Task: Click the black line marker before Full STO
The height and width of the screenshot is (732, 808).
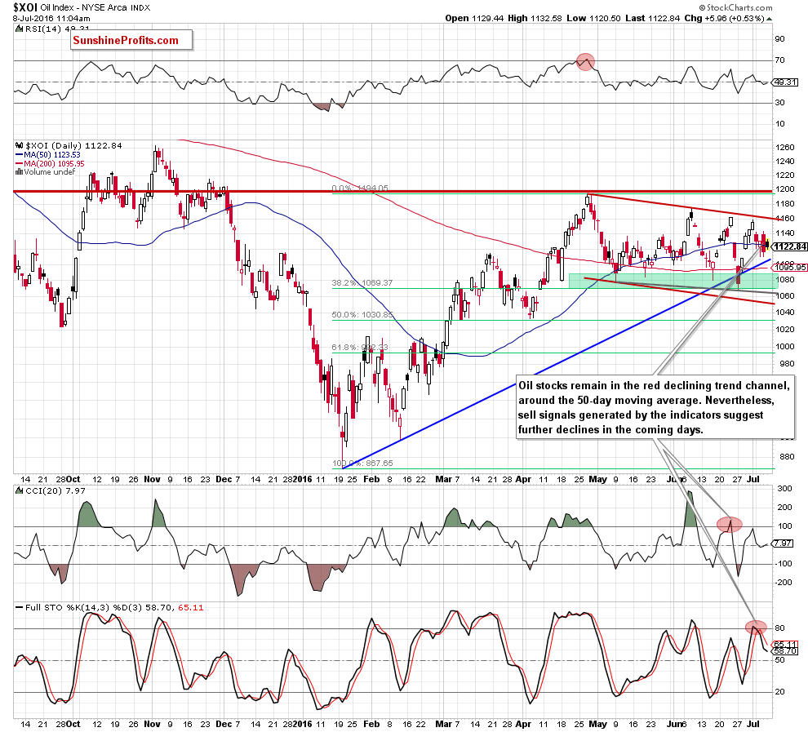Action: pyautogui.click(x=20, y=608)
